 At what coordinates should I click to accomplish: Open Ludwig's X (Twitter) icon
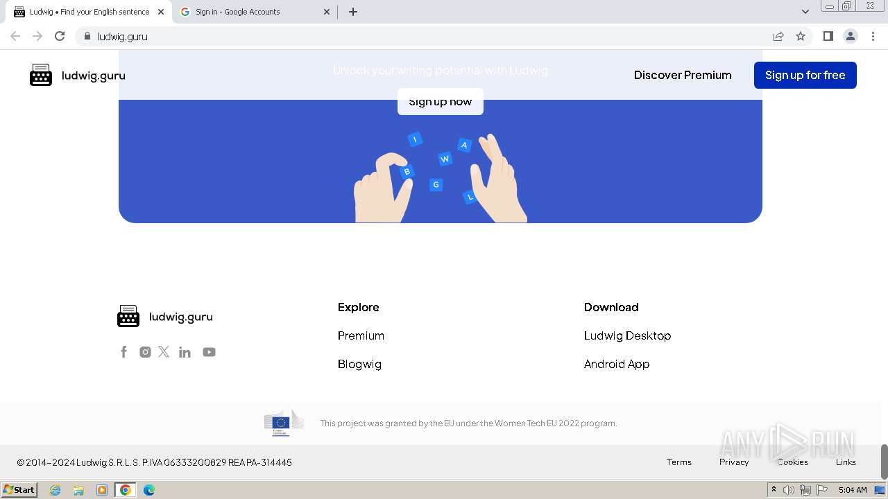[x=164, y=351]
